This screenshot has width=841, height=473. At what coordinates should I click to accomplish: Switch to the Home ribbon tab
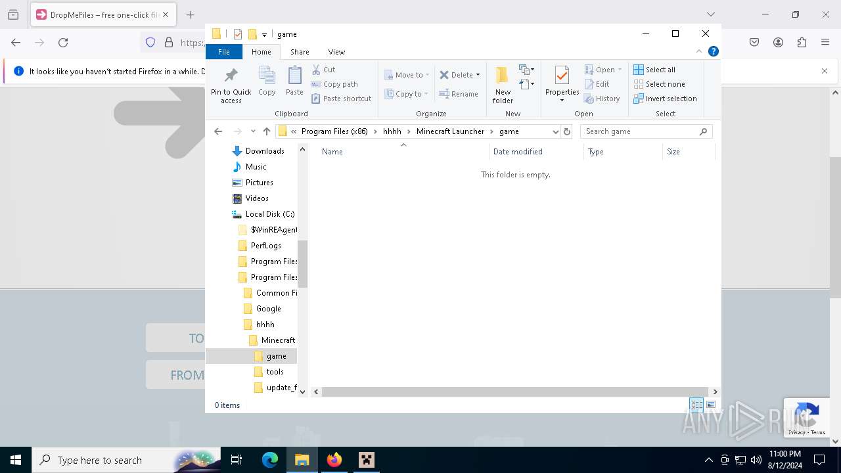[x=261, y=52]
